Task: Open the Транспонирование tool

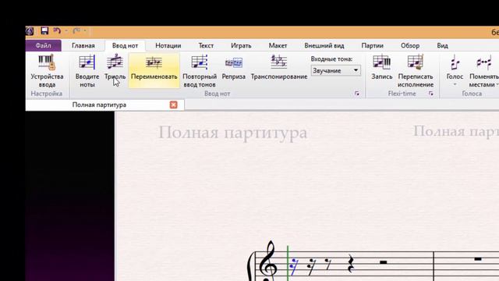Action: coord(279,68)
